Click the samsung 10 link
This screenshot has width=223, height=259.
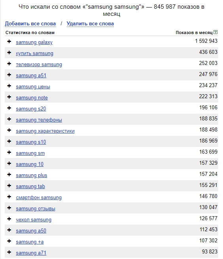click(x=30, y=164)
